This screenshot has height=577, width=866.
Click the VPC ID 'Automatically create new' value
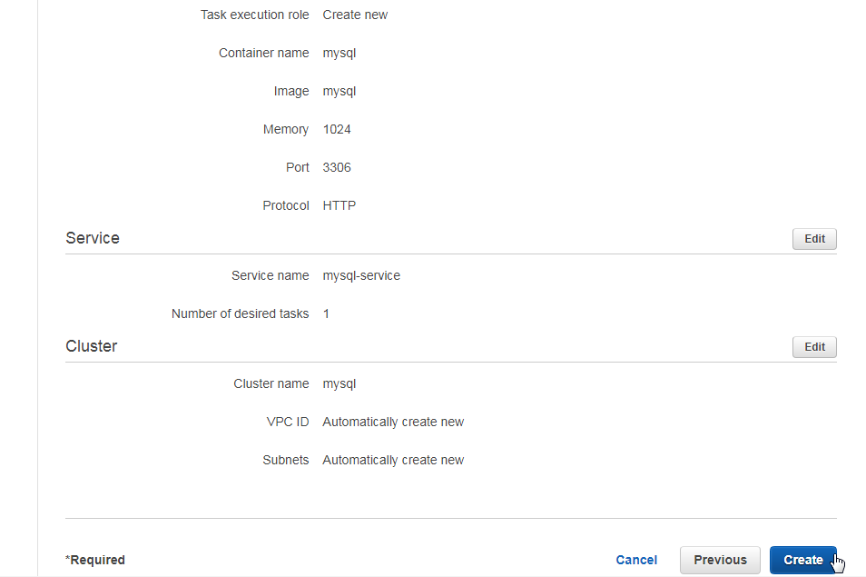393,422
